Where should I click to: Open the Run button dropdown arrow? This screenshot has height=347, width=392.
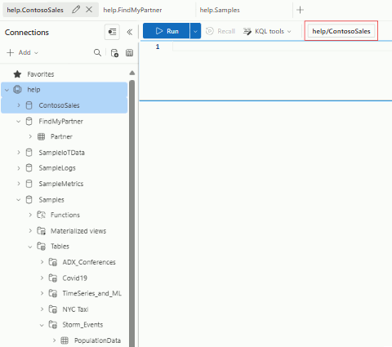tap(195, 31)
